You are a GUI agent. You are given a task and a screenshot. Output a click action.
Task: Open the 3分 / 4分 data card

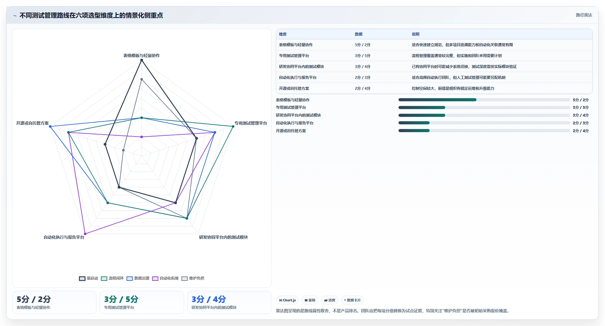pyautogui.click(x=229, y=302)
